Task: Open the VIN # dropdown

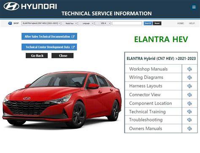Action: pyautogui.click(x=103, y=24)
